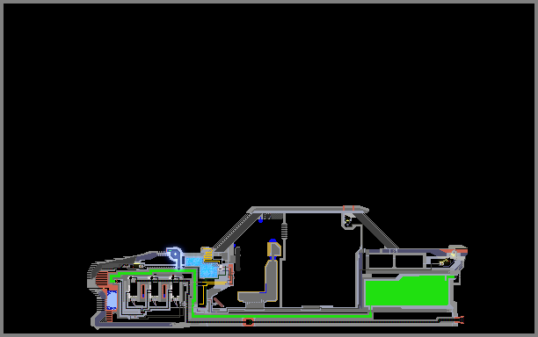Click the green fuel line under floor

pos(281,316)
